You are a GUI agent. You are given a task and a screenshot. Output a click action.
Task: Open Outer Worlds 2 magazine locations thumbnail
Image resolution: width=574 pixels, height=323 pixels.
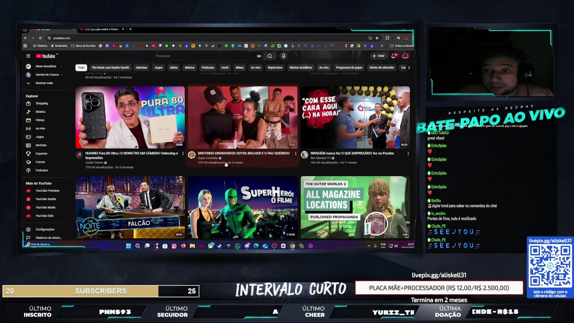click(x=355, y=207)
